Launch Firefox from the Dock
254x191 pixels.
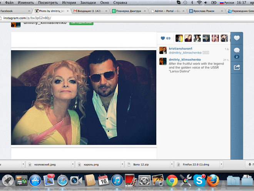[212, 180]
